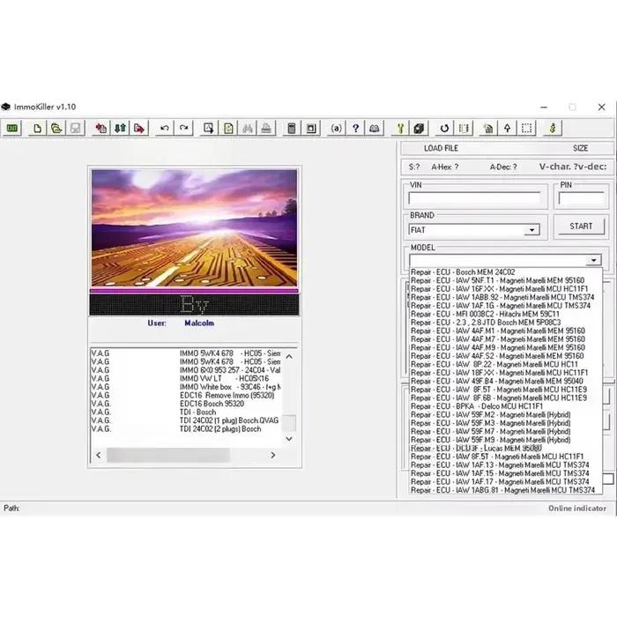Undo the last action
This screenshot has width=617, height=617.
point(165,129)
